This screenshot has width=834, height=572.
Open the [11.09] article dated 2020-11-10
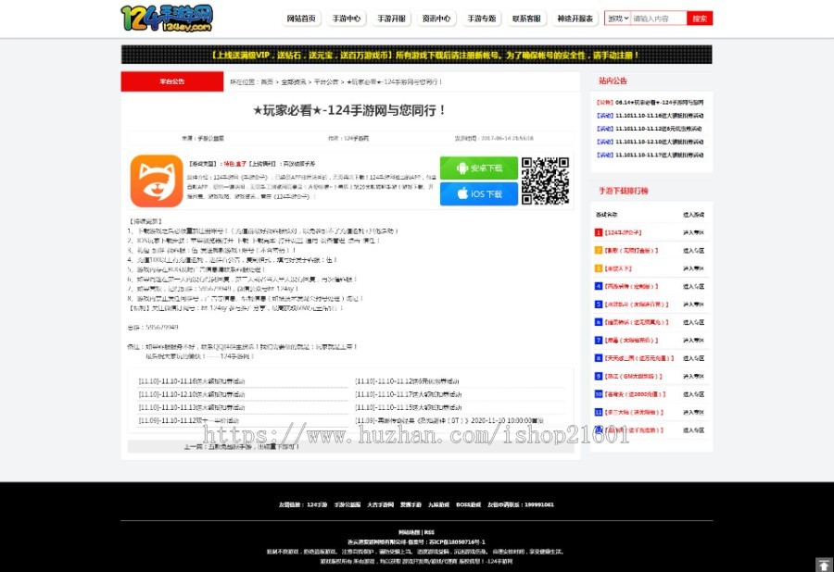(449, 420)
